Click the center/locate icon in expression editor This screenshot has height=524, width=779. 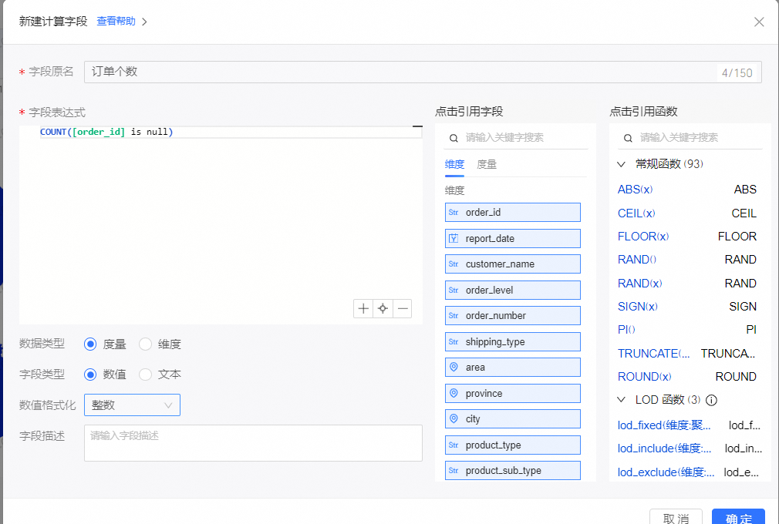(x=383, y=309)
